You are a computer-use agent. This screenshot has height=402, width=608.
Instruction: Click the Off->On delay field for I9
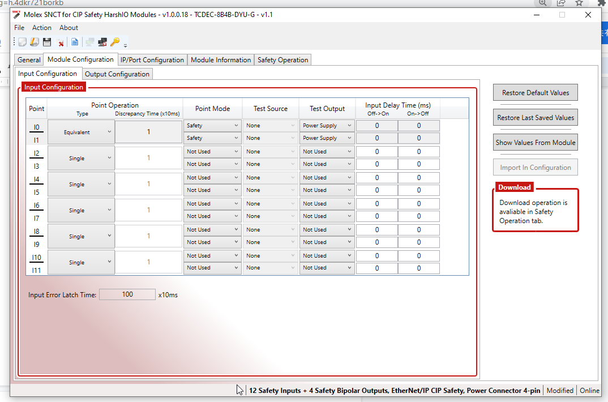click(377, 242)
